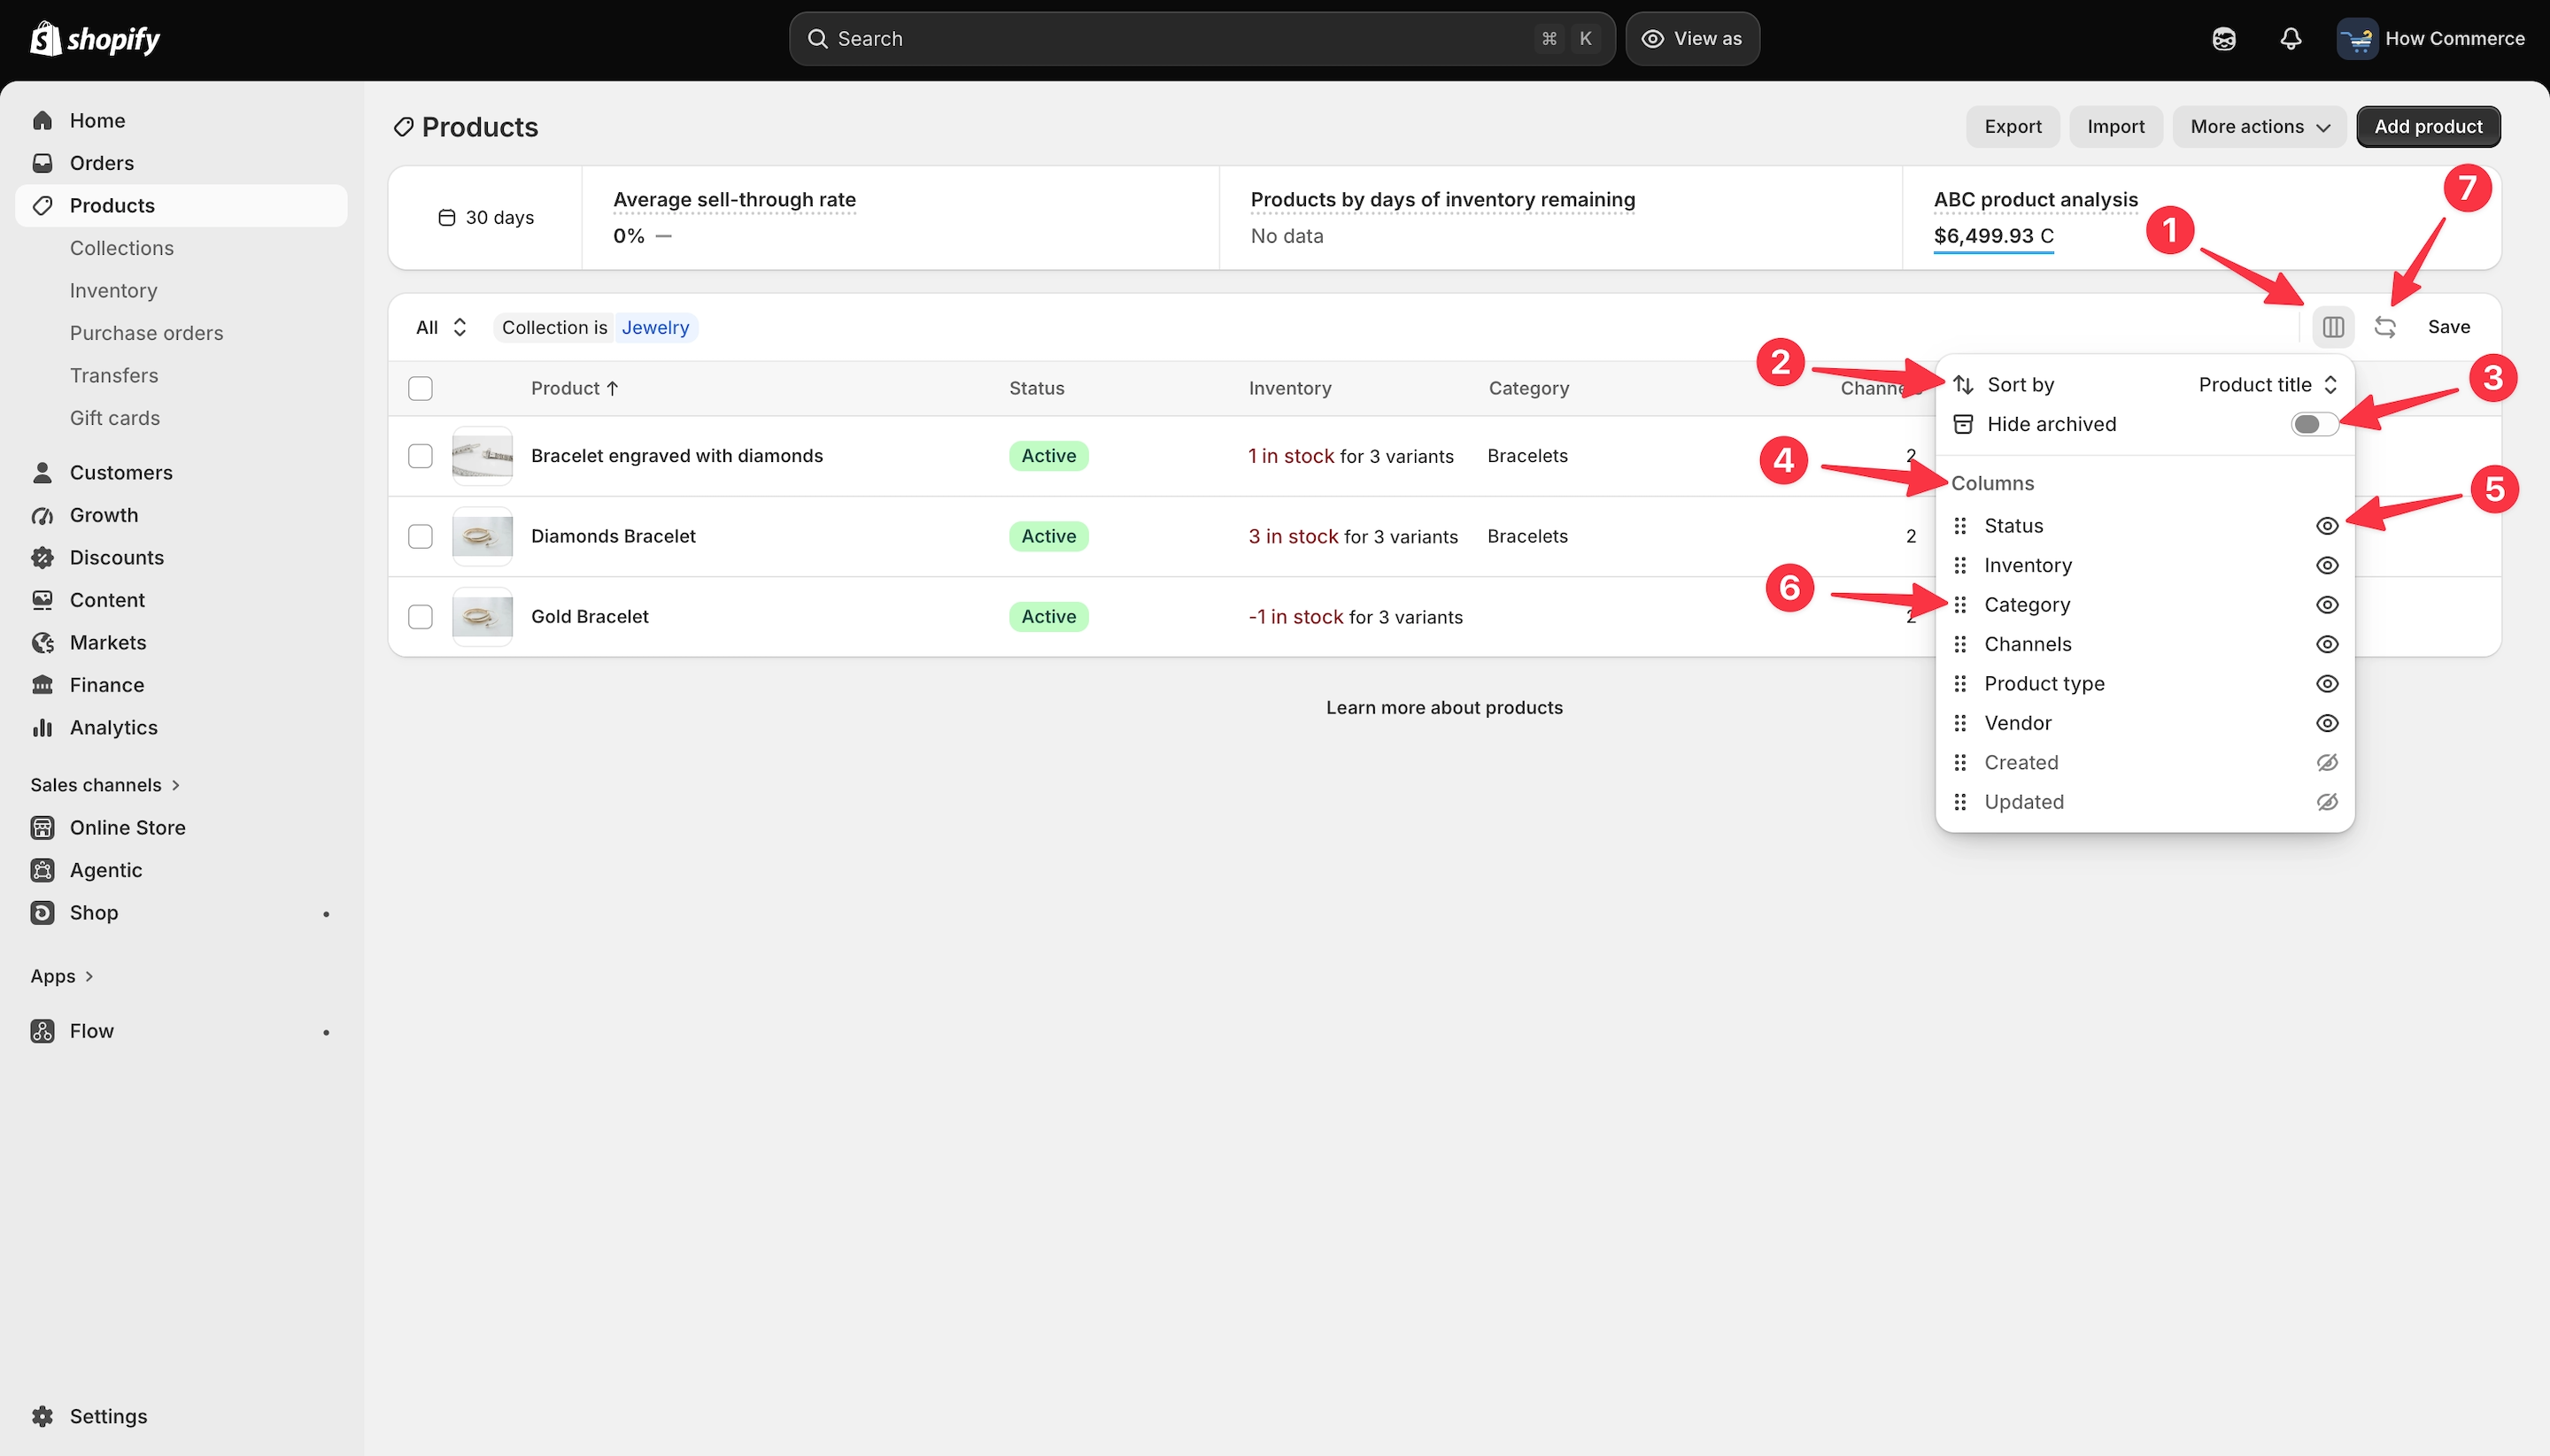Open Learn more about products link
This screenshot has width=2550, height=1456.
1443,708
